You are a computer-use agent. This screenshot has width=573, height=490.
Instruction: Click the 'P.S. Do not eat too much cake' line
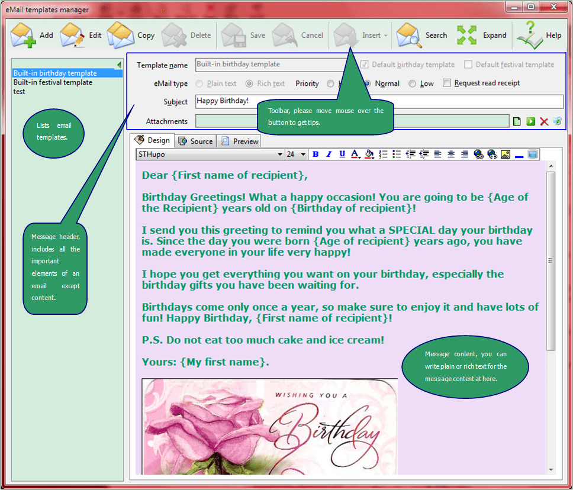[263, 340]
